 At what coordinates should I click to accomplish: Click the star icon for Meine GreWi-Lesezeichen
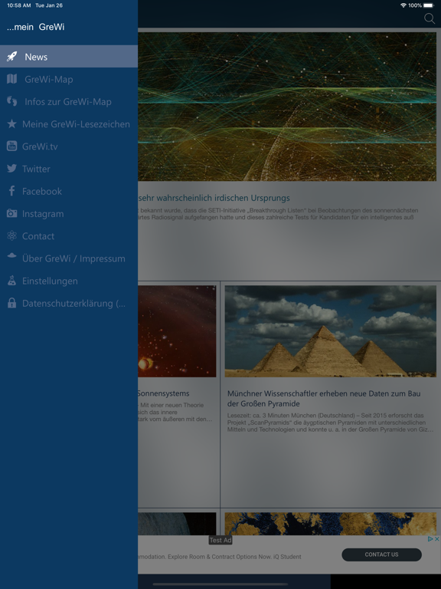12,123
